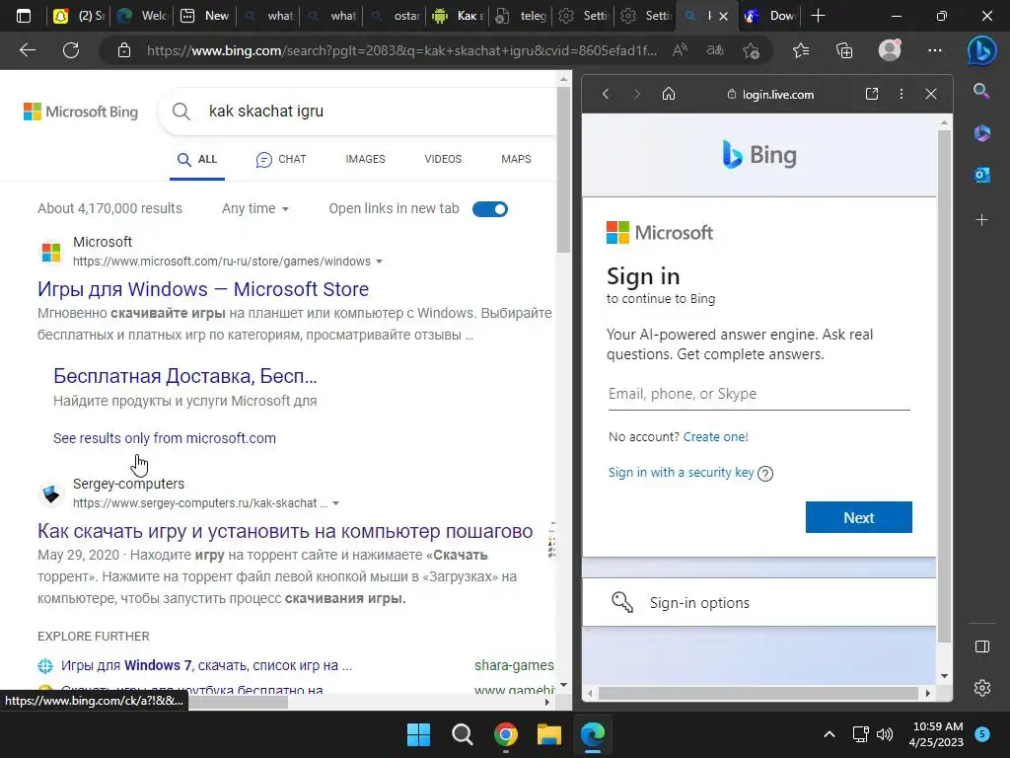Open a new browser tab
The height and width of the screenshot is (758, 1010).
(818, 16)
